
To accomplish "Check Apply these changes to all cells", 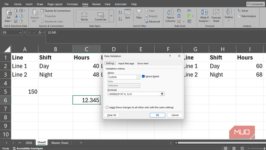I will [107, 107].
